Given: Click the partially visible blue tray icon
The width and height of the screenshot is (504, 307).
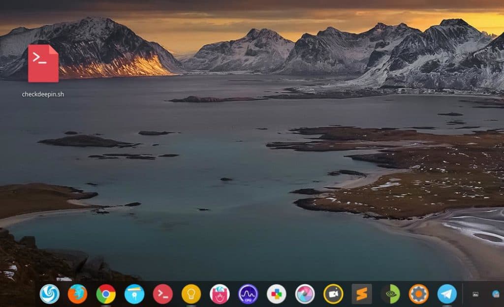Looking at the screenshot, I should coord(496,294).
